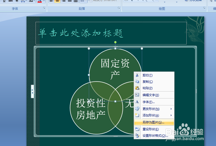Select 编辑文字(X) in context menu
This screenshot has width=216, height=146.
[154, 95]
